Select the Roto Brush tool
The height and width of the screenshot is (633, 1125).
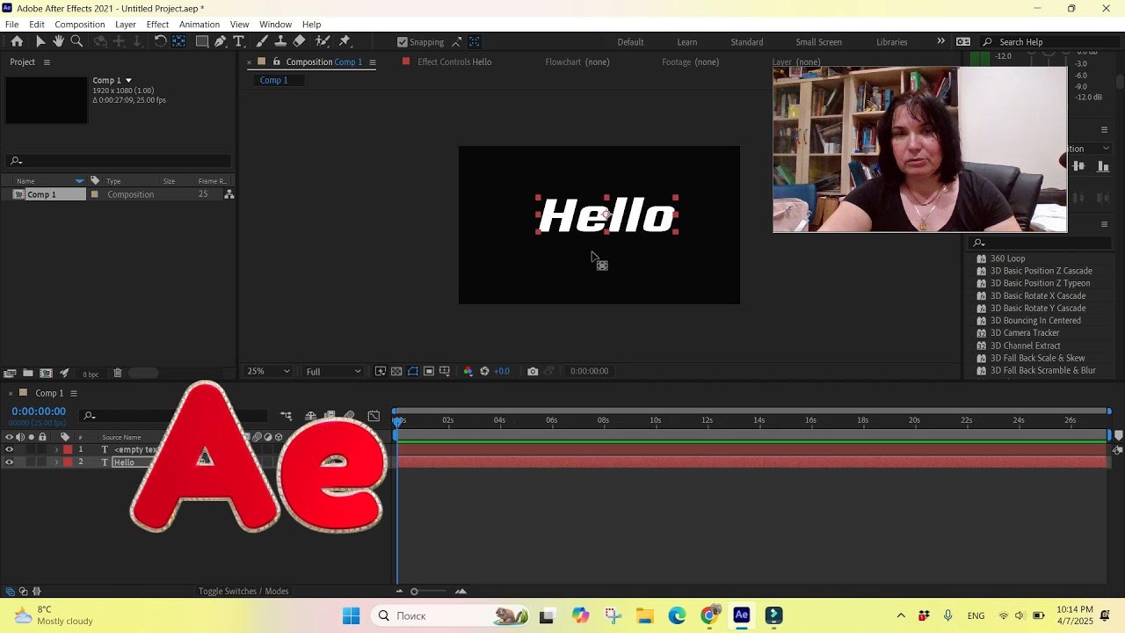[x=323, y=41]
